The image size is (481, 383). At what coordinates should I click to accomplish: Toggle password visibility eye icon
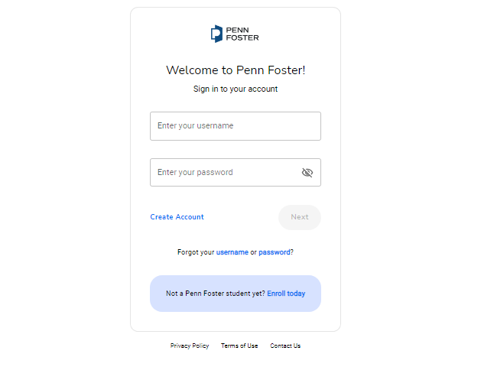[307, 173]
